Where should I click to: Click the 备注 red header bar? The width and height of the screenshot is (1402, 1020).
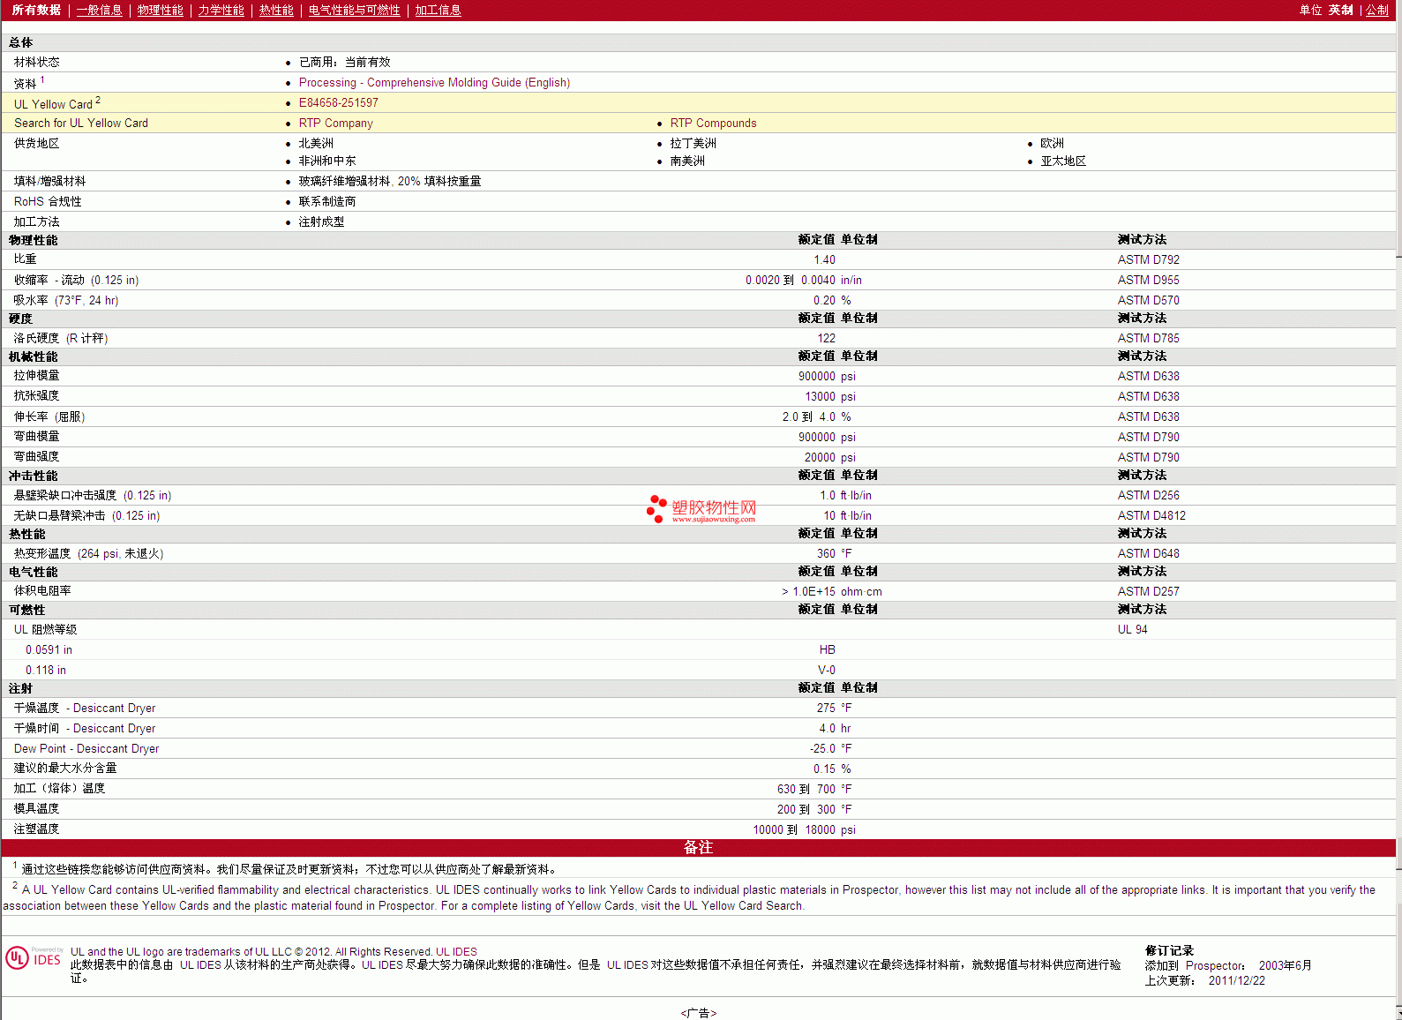(x=698, y=847)
